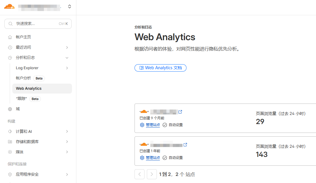Screen dimensions: 316x183
Task: Click the cloud icon of site created 9 个月前
Action: (x=144, y=111)
